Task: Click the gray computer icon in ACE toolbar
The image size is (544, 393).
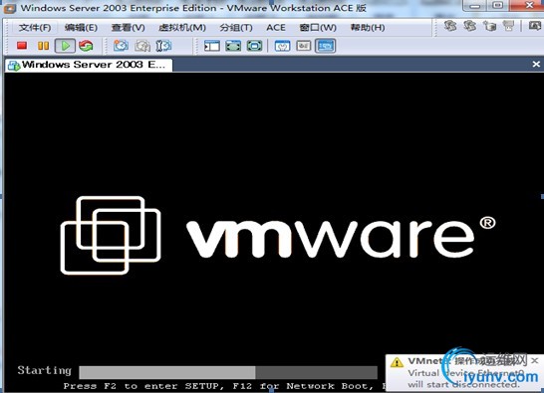Action: (509, 26)
